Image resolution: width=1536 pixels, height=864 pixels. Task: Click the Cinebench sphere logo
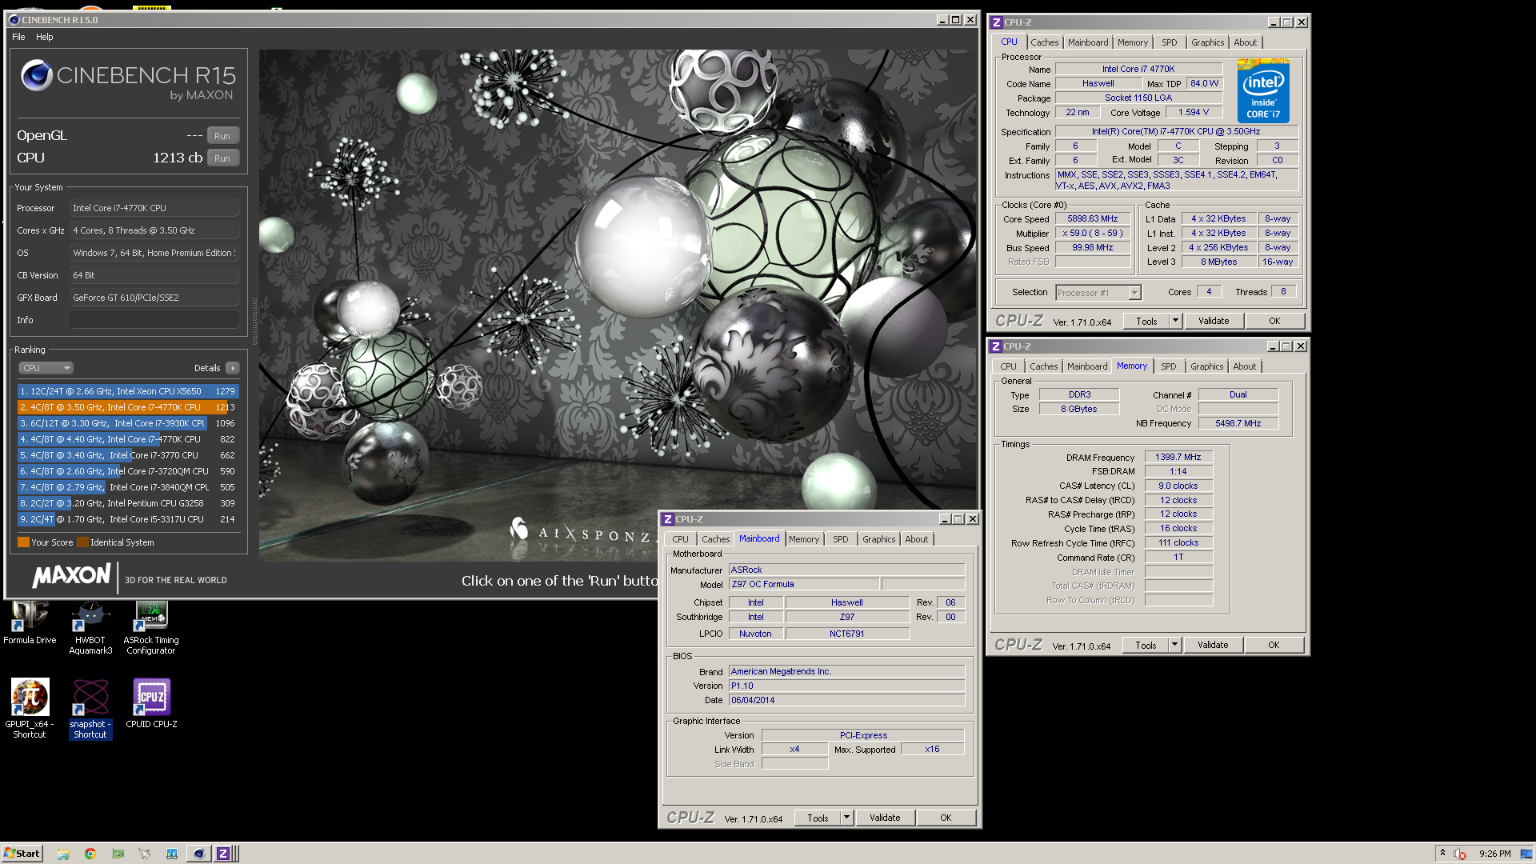coord(36,75)
